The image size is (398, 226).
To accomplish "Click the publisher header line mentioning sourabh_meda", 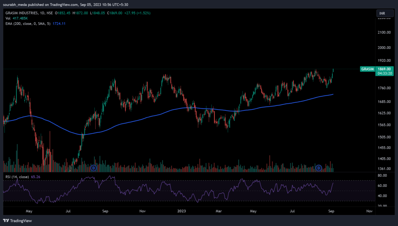I will click(x=65, y=5).
